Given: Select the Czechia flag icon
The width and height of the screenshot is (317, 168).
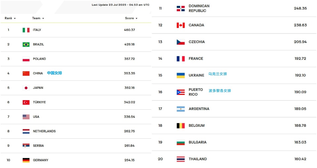Looking at the screenshot, I should [x=181, y=42].
